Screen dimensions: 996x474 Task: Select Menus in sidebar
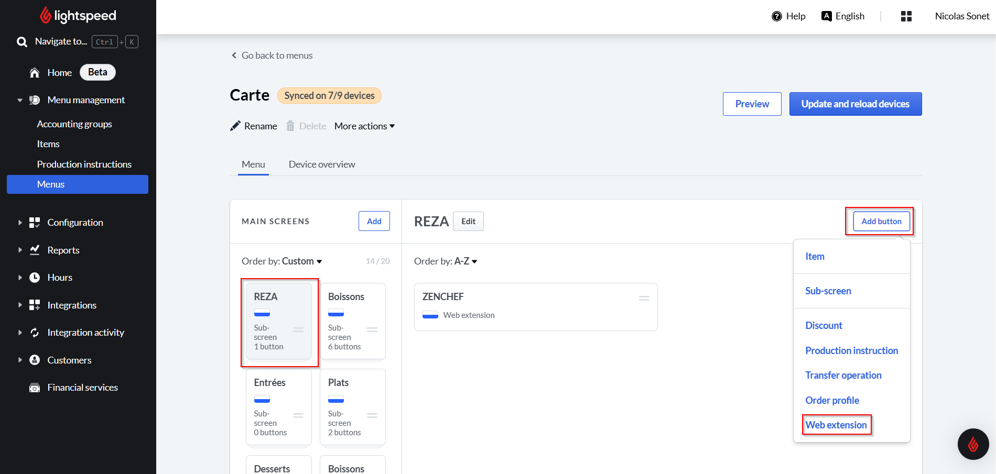click(78, 184)
